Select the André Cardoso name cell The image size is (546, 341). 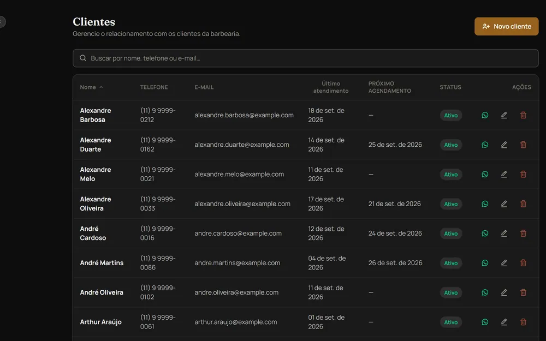(93, 234)
